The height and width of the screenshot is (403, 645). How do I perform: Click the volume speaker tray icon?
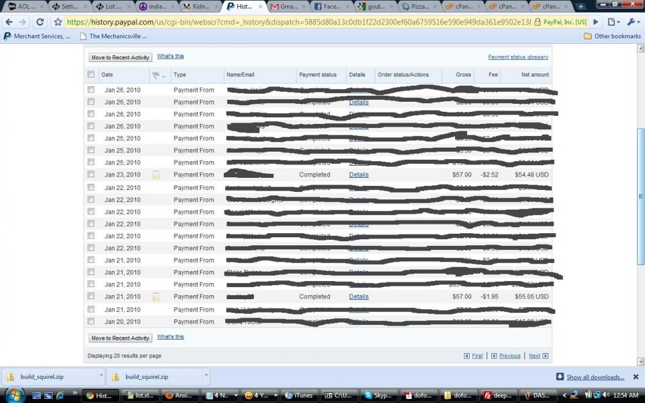(606, 395)
